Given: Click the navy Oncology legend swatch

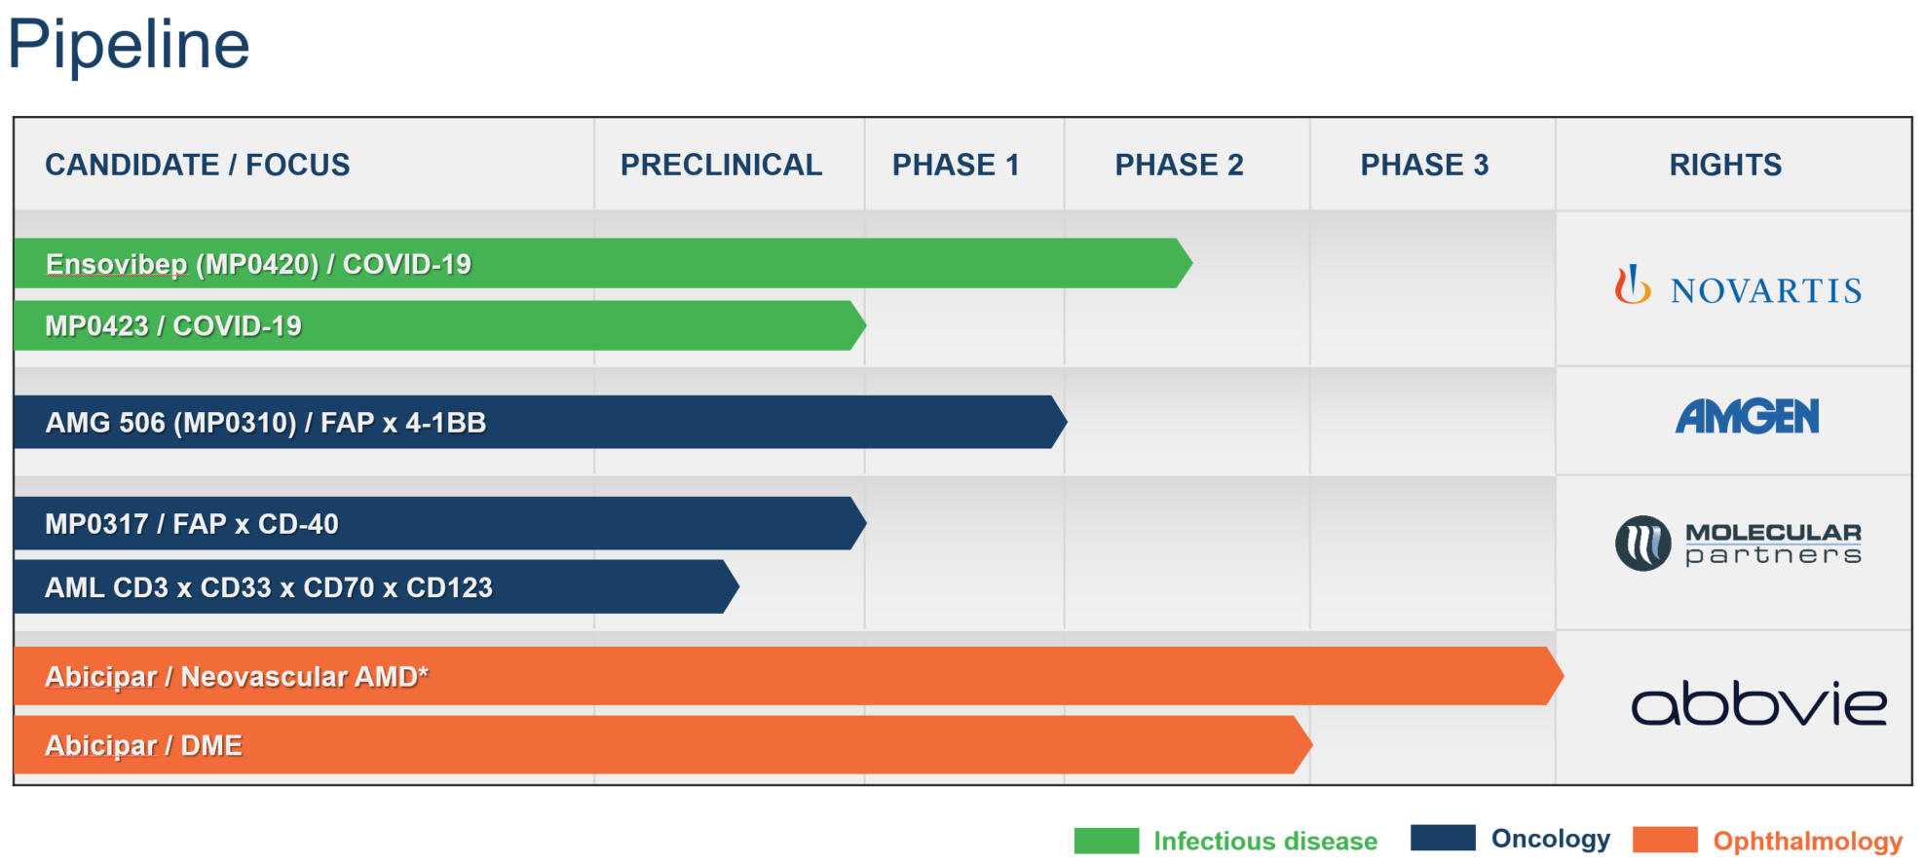Looking at the screenshot, I should [x=1443, y=838].
